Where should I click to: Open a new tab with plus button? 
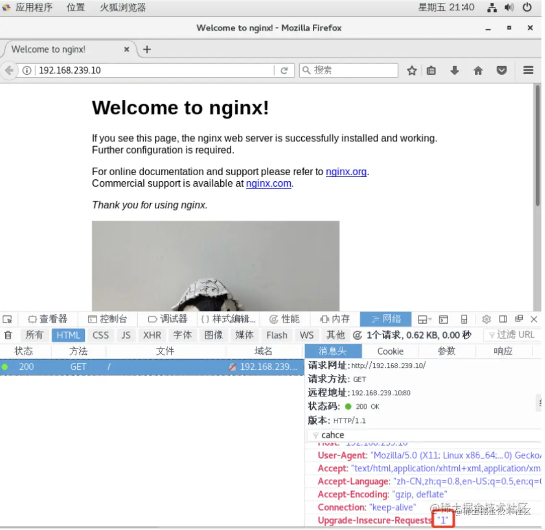tap(147, 49)
